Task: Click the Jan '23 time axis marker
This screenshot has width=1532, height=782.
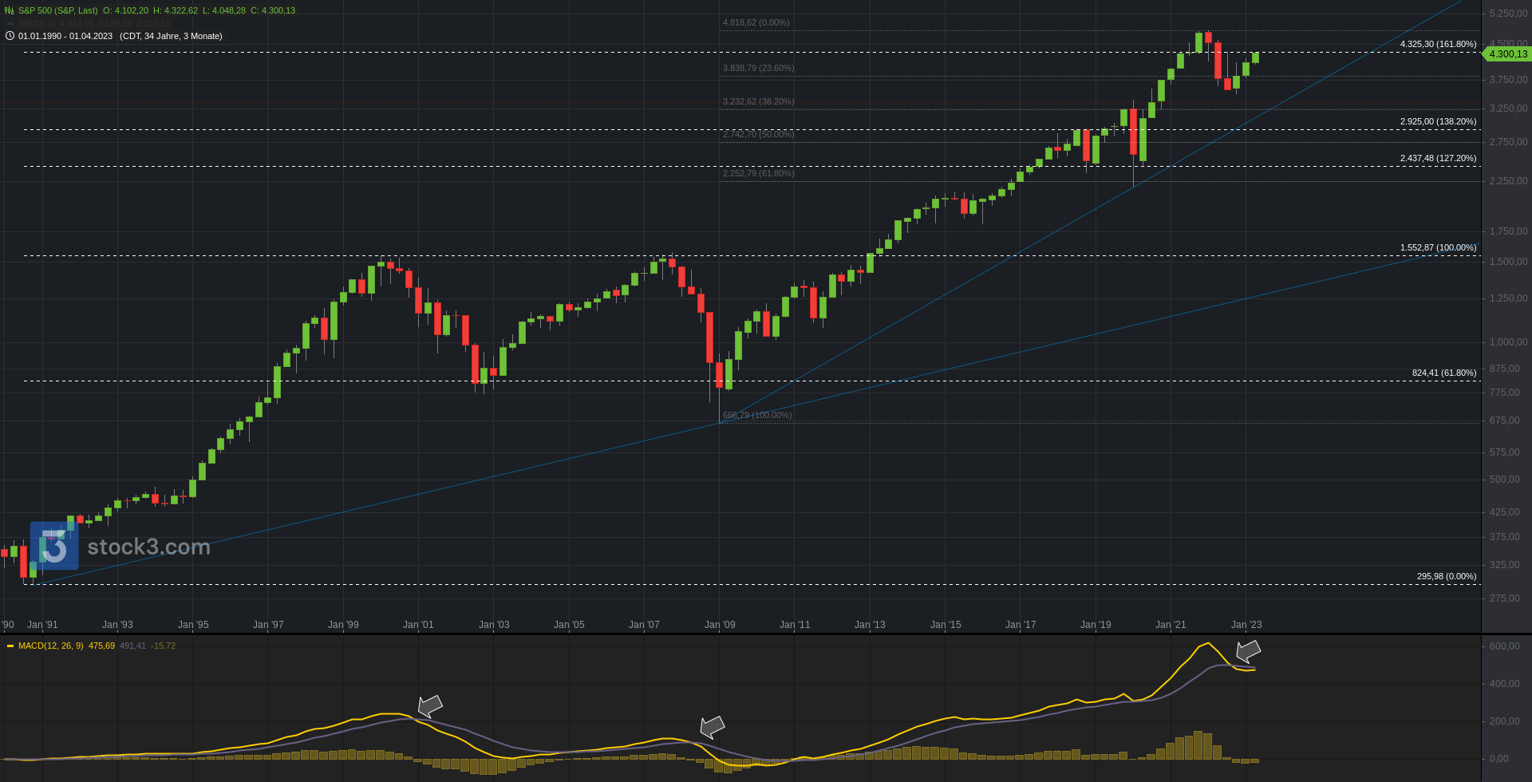Action: point(1246,625)
